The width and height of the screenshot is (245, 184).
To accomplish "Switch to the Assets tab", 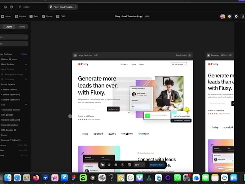I will tap(21, 27).
